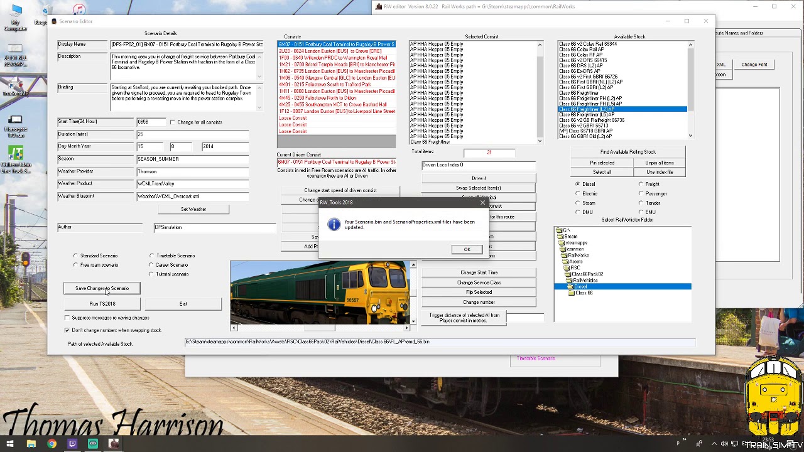Click the Use index file button

[x=659, y=172]
